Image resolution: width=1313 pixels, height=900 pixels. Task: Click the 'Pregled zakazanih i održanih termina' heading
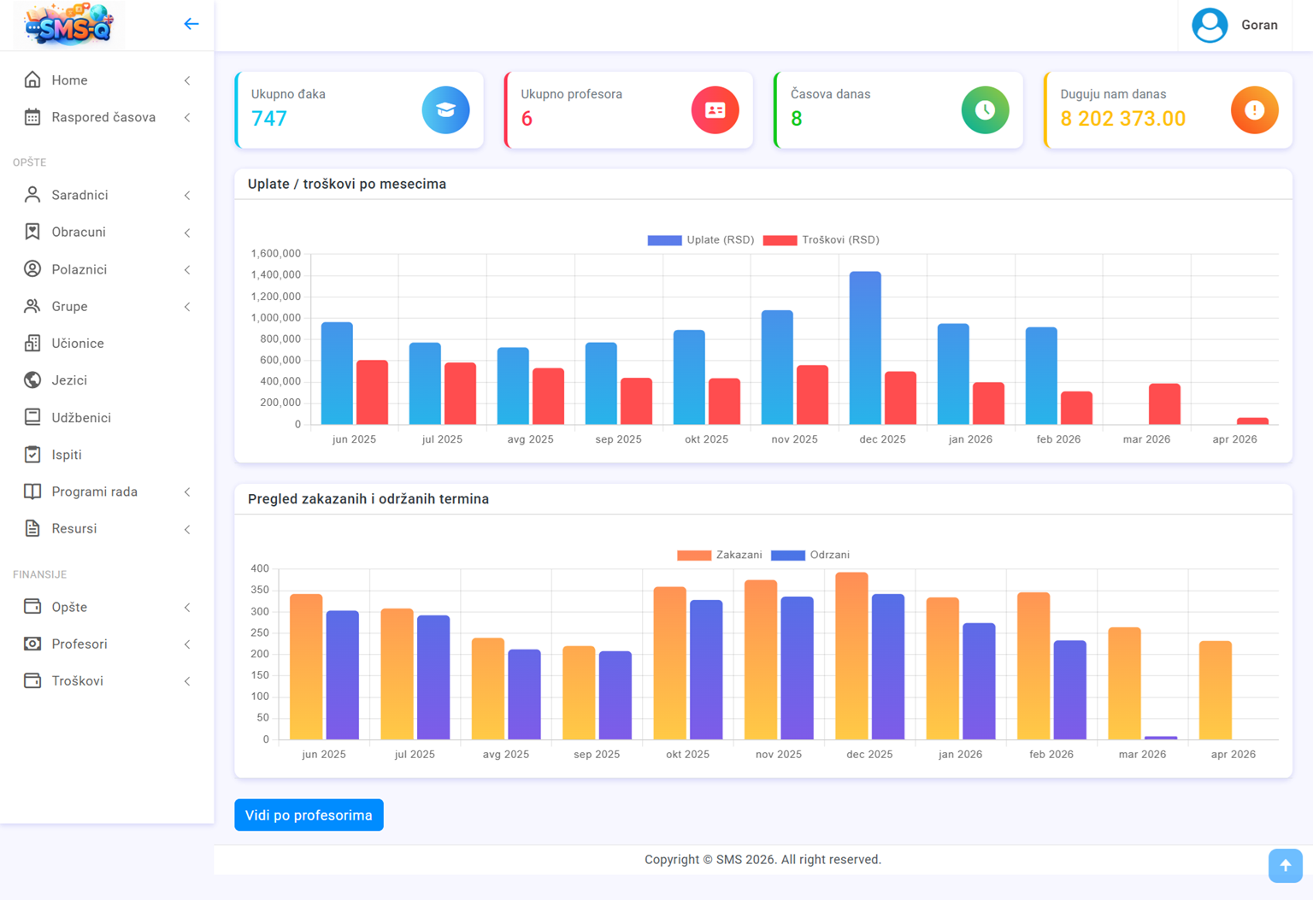[368, 499]
